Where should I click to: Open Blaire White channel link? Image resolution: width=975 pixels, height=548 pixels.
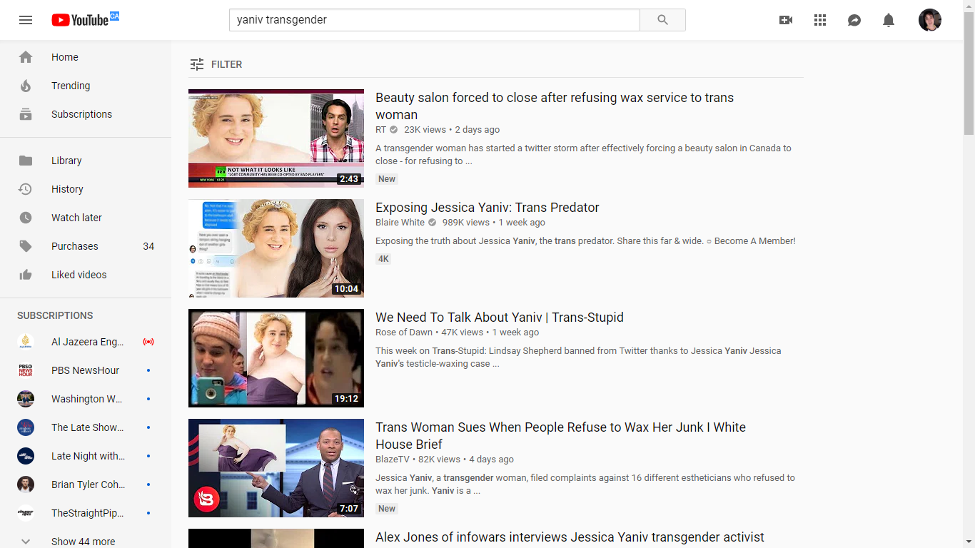click(400, 223)
